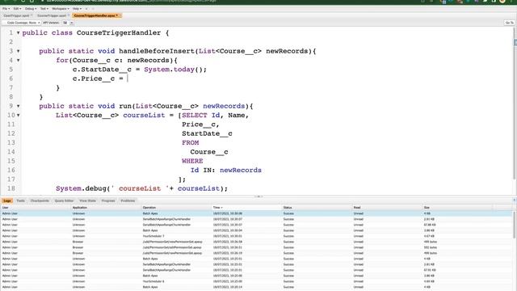The height and width of the screenshot is (291, 517).
Task: Sort logs by Status column
Action: click(317, 208)
